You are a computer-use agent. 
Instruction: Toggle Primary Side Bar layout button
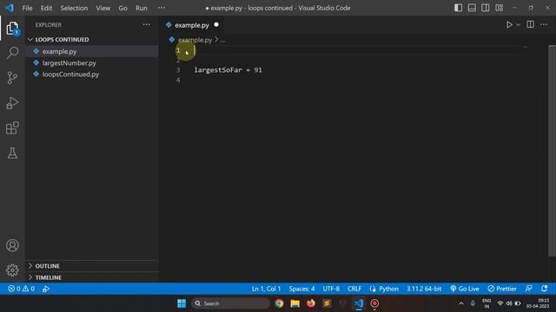tap(458, 8)
